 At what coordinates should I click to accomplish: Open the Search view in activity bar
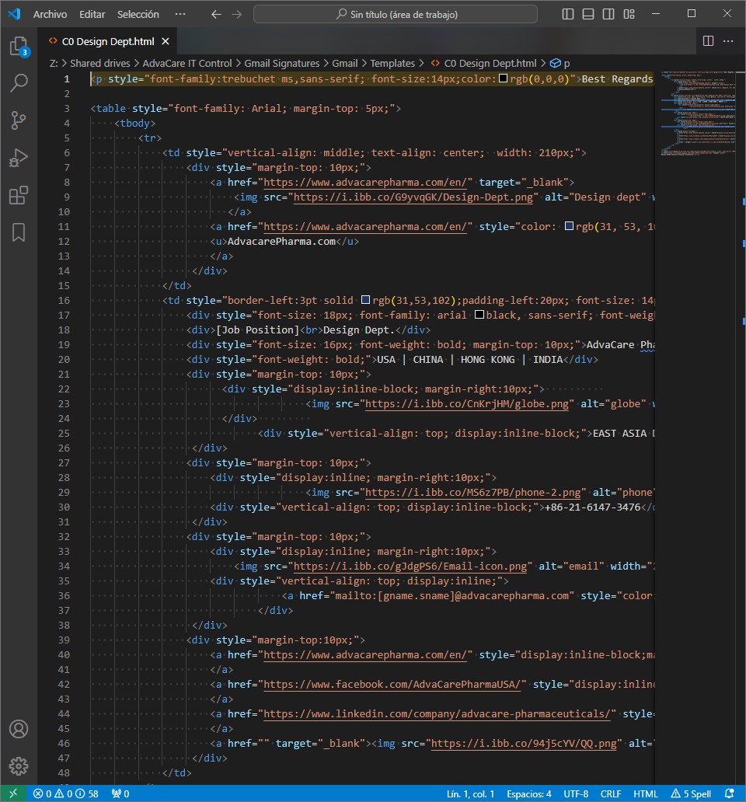[x=19, y=83]
